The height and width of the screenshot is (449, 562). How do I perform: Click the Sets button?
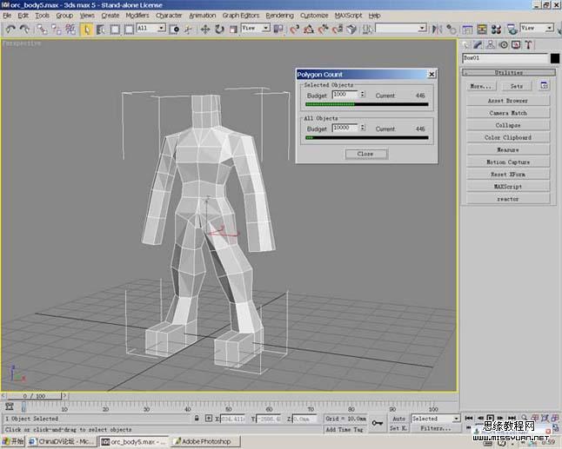(x=517, y=86)
